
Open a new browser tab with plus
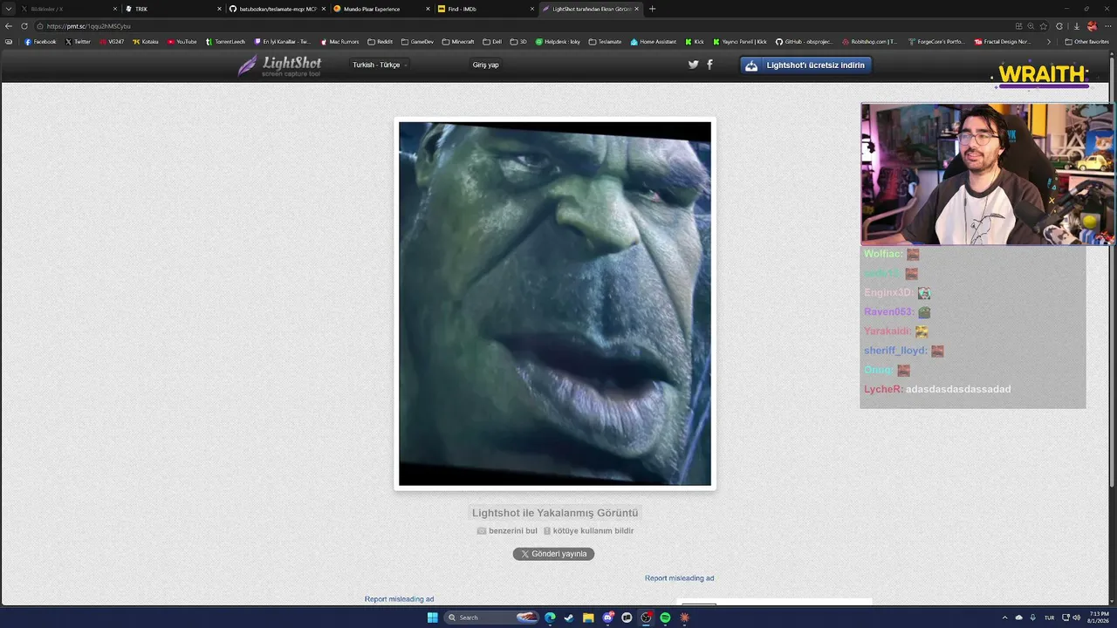(x=652, y=9)
